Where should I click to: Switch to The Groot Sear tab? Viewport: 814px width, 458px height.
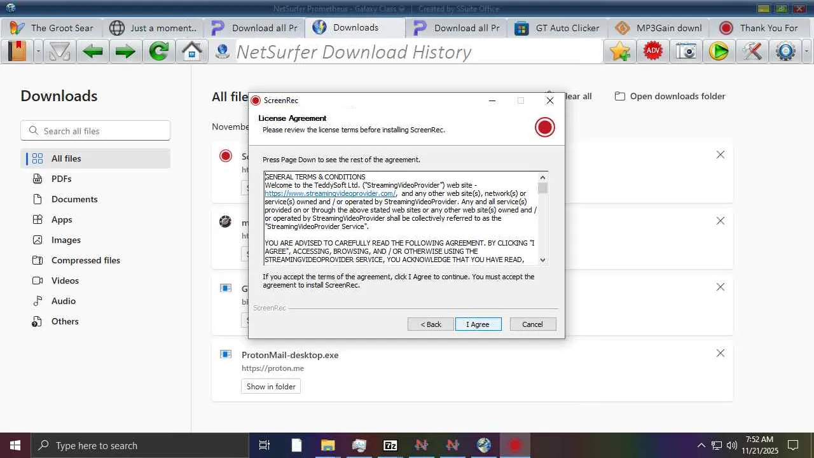tap(51, 28)
